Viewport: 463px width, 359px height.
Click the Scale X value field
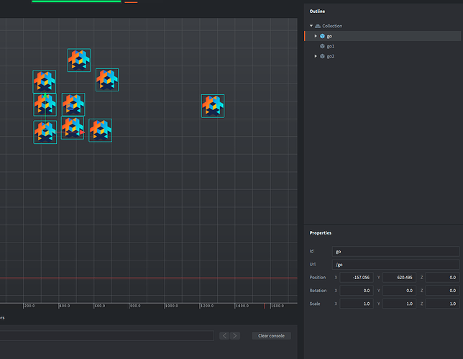(356, 304)
